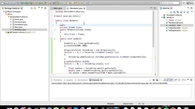This screenshot has height=109, width=195.
Task: Select Renderer.java in the Package Explorer tree
Action: 20,30
